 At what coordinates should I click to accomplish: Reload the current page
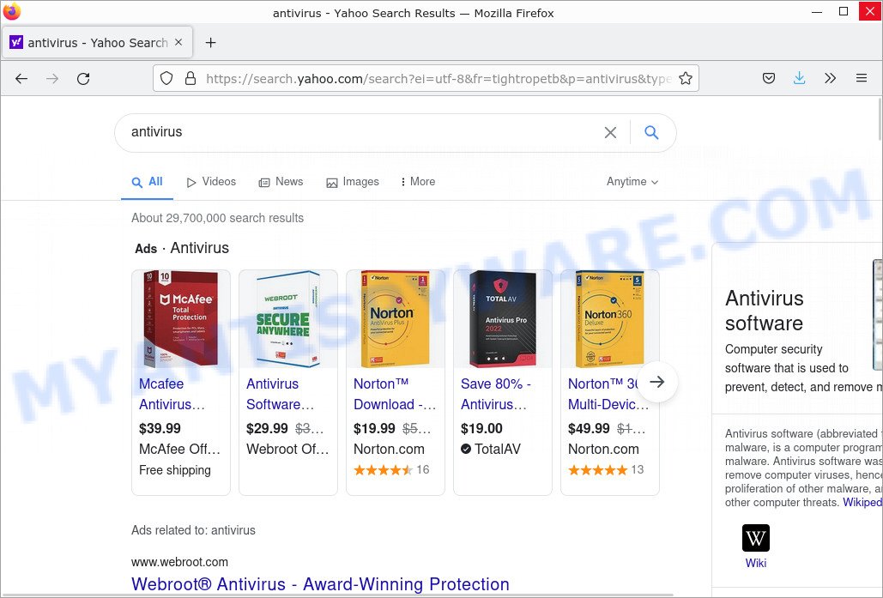coord(83,79)
